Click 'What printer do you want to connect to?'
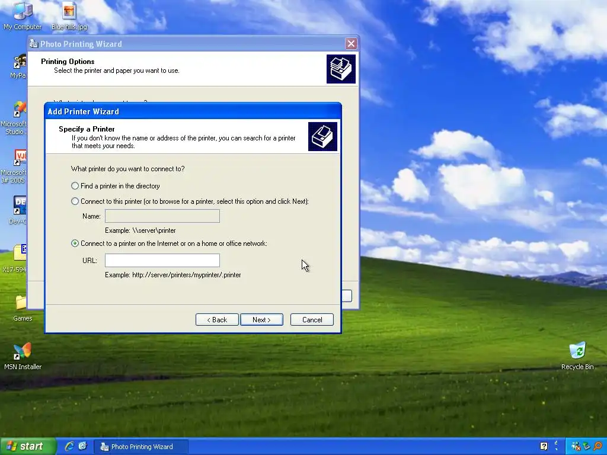 click(x=128, y=169)
